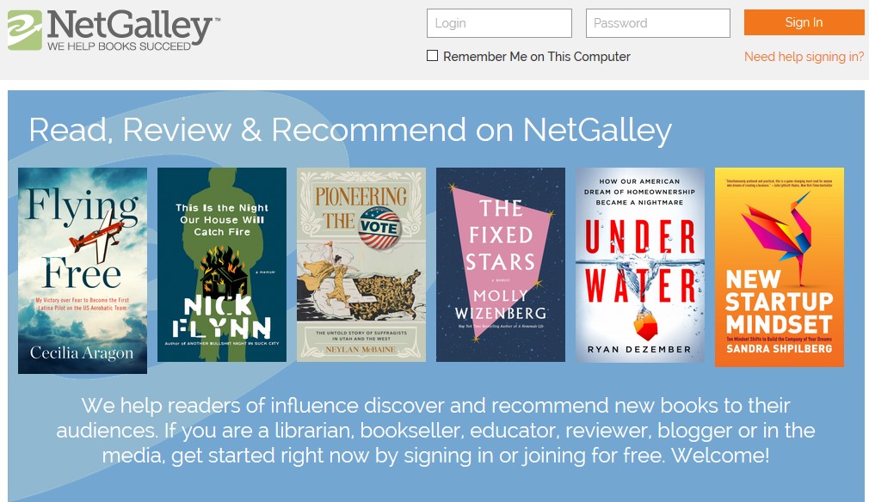Image resolution: width=869 pixels, height=502 pixels.
Task: Select the Ryan Dezember author name on Underwater
Action: point(639,349)
